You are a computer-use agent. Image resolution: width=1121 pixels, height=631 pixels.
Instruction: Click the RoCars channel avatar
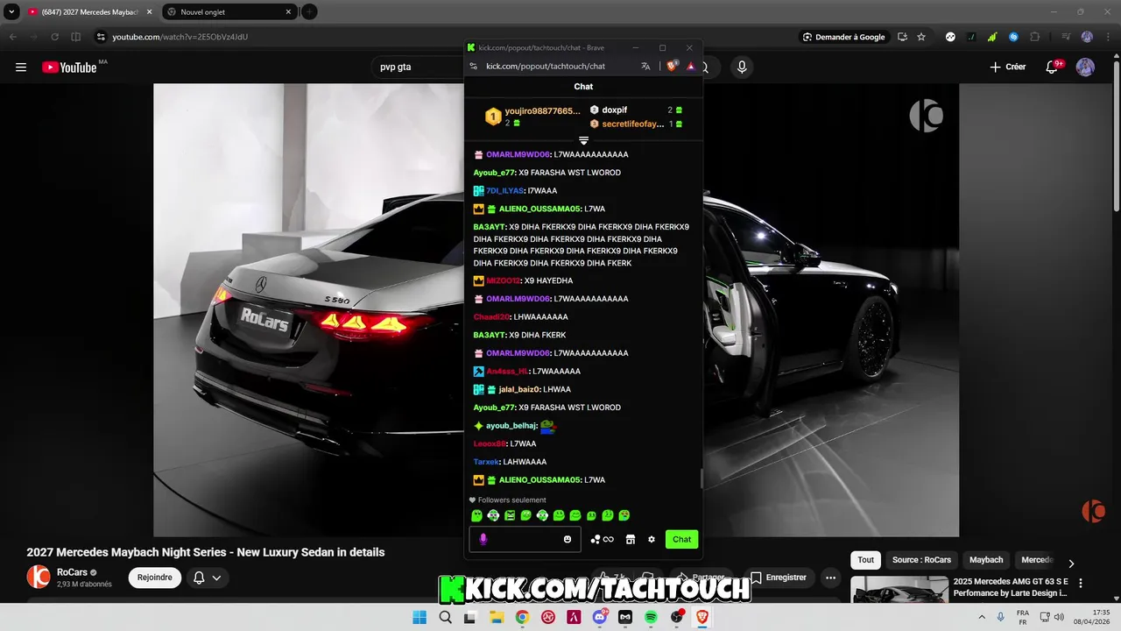click(x=39, y=577)
